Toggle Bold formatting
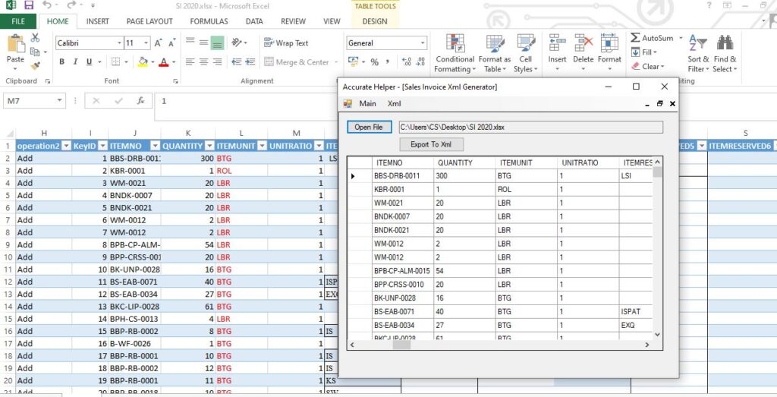777x397 pixels. click(61, 62)
